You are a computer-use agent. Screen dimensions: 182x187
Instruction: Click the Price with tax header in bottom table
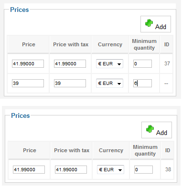click(x=72, y=150)
